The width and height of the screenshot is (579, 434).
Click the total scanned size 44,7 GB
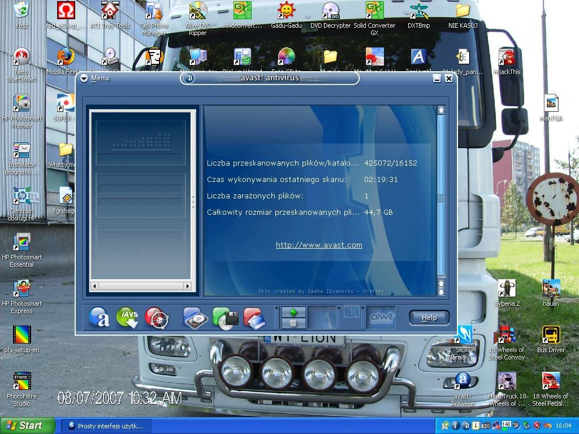coord(378,212)
